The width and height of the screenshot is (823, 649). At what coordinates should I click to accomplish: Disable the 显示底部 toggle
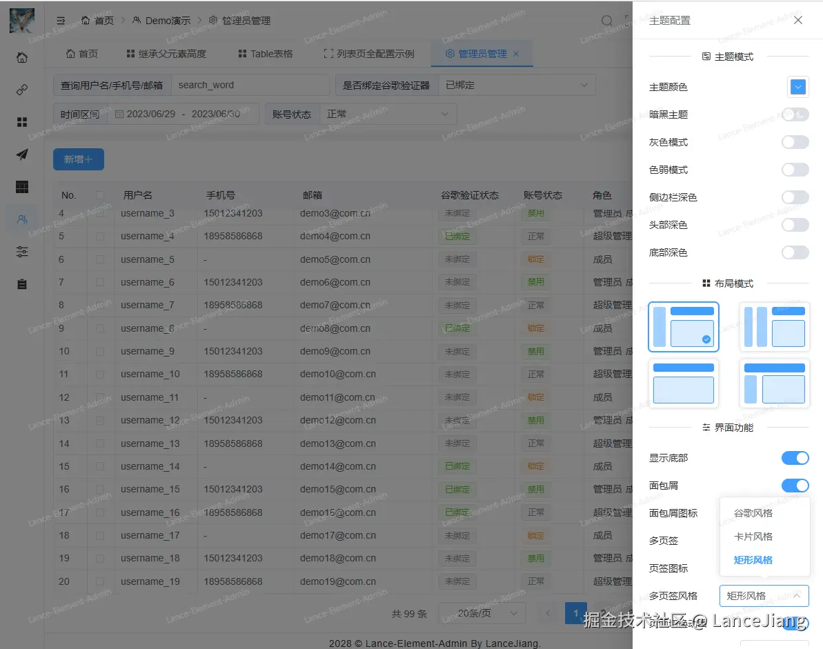point(795,457)
